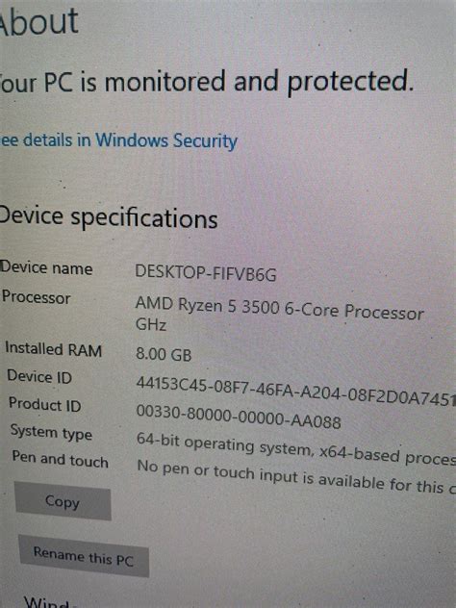Viewport: 456px width, 608px height.
Task: Open See details in Windows Security link
Action: coord(118,140)
